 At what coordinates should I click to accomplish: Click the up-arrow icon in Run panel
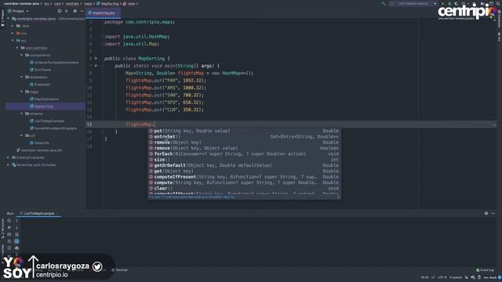(16, 221)
